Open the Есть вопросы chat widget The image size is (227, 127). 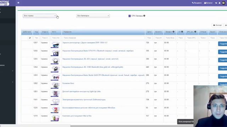(186, 122)
